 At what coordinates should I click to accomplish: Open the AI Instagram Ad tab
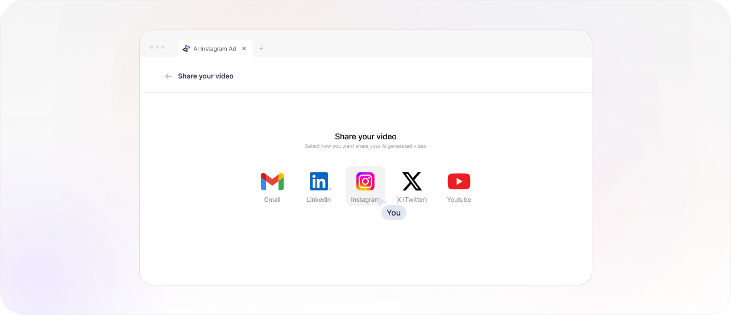tap(215, 49)
